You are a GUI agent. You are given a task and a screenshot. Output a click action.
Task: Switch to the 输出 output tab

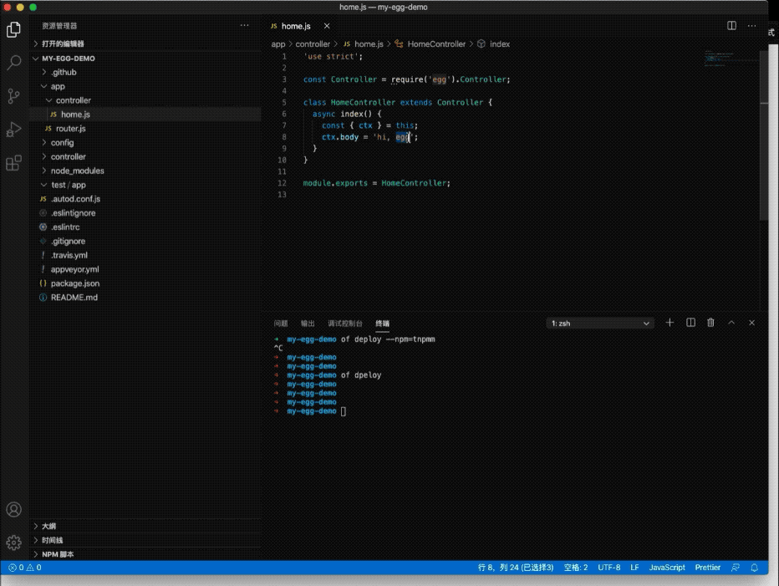[308, 323]
